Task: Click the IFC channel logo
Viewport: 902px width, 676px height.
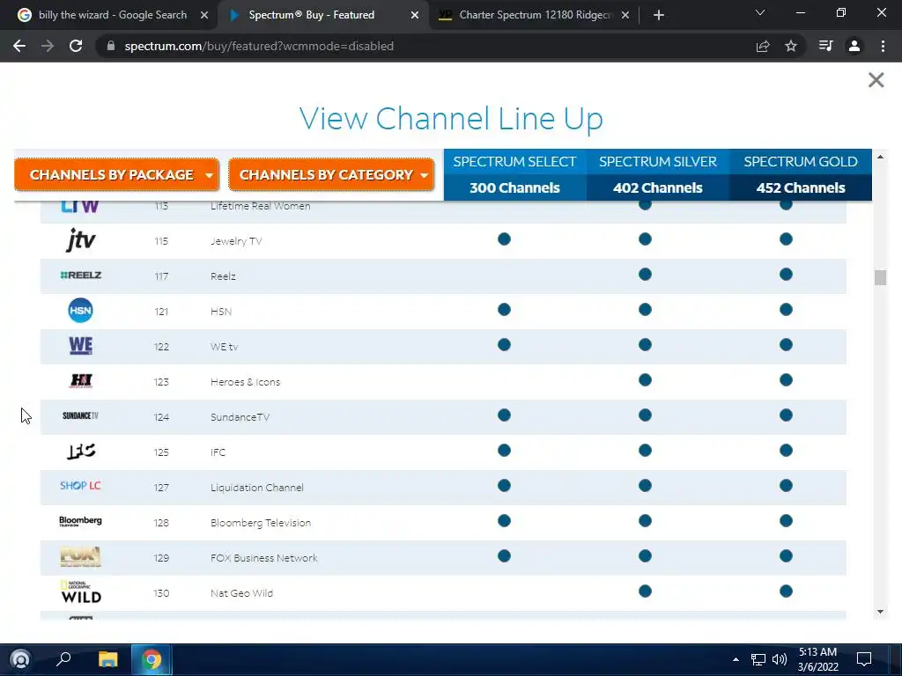Action: (x=80, y=452)
